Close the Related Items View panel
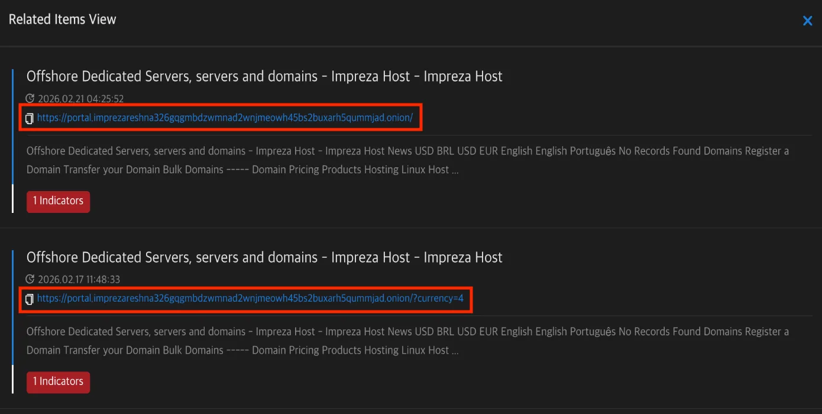Viewport: 822px width, 414px height. click(807, 21)
